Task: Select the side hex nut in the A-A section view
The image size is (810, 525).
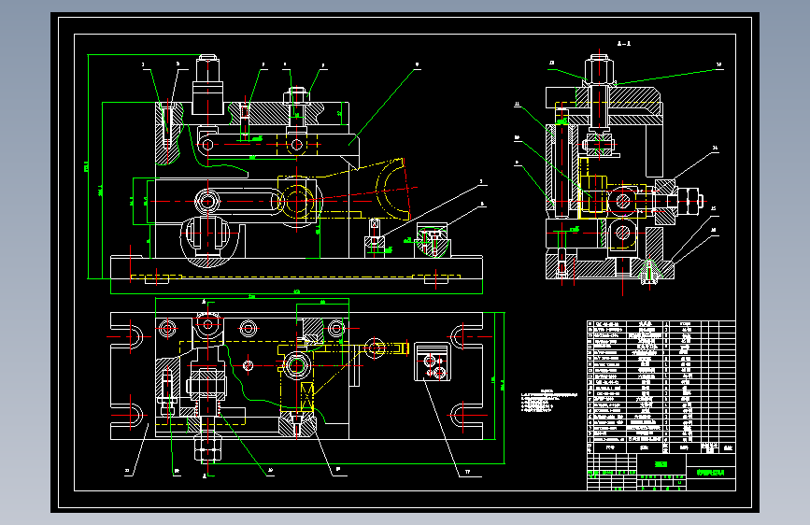Action: pos(690,200)
